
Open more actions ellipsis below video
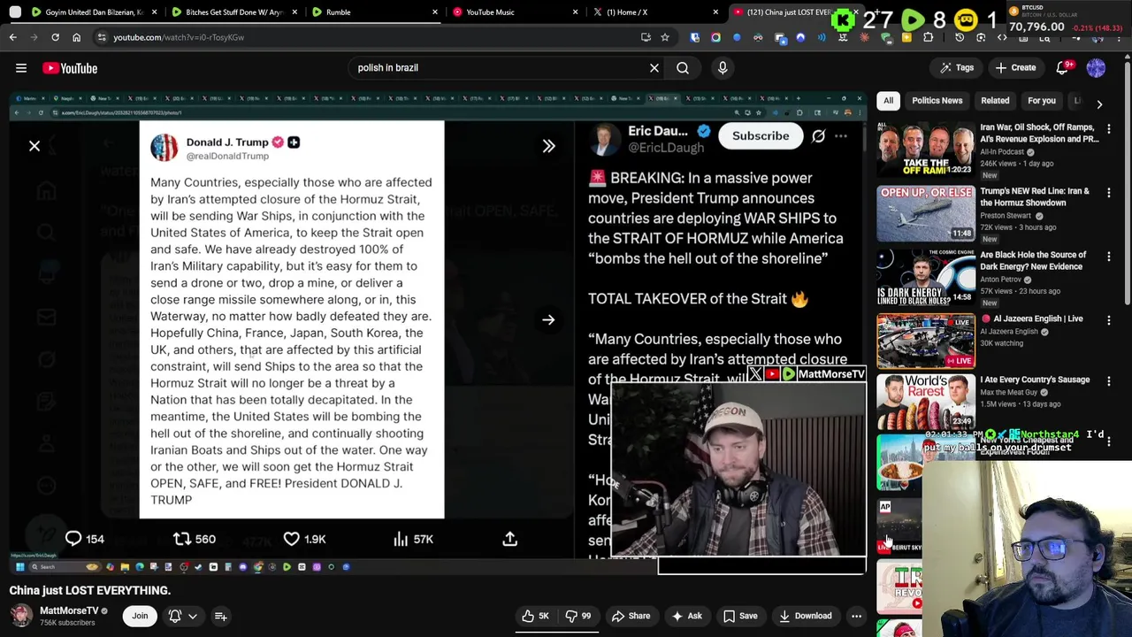[856, 616]
